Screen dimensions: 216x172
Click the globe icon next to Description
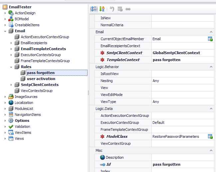pyautogui.click(x=103, y=157)
